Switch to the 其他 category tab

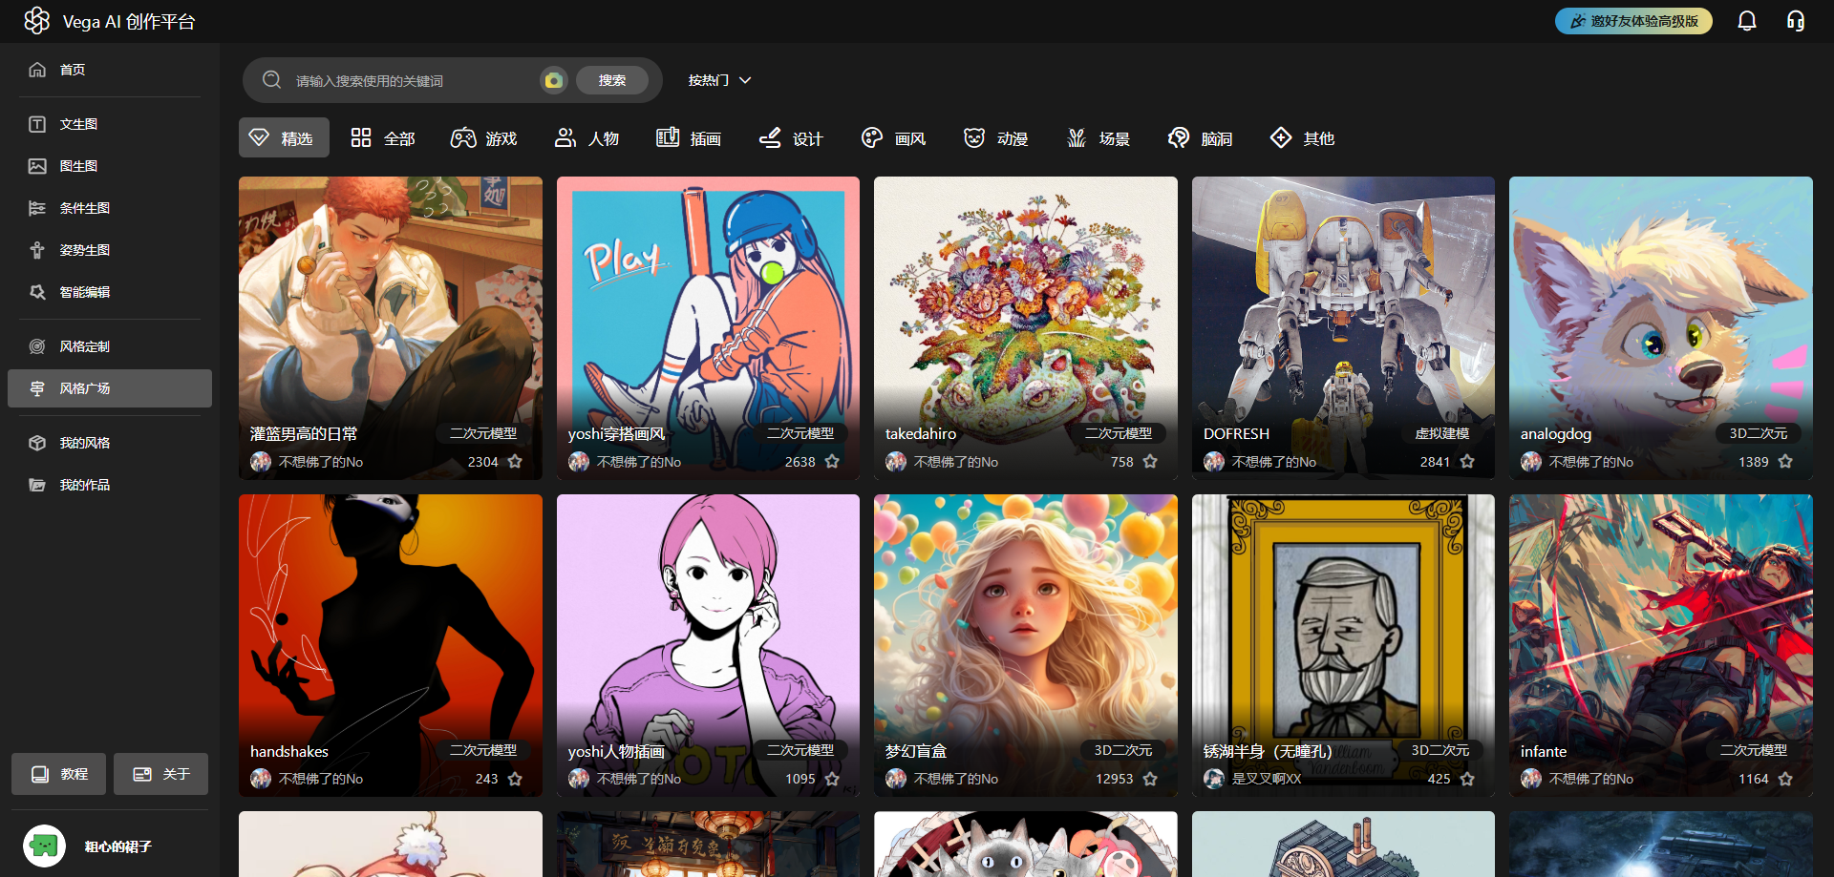(x=1302, y=138)
